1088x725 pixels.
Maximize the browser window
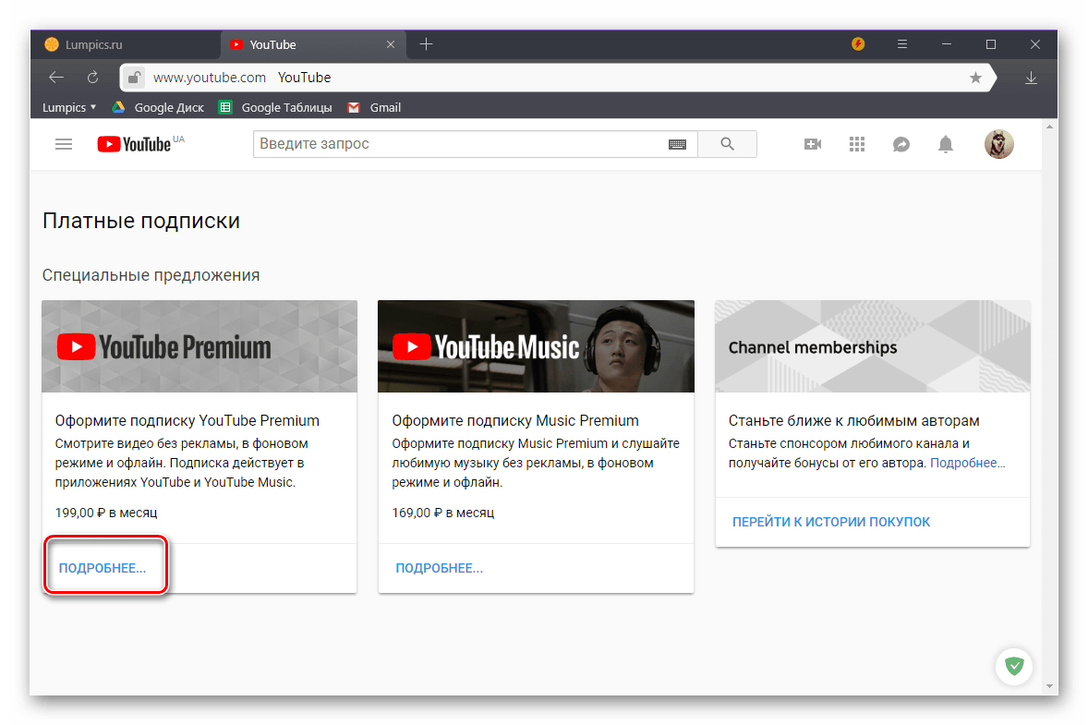pyautogui.click(x=991, y=44)
